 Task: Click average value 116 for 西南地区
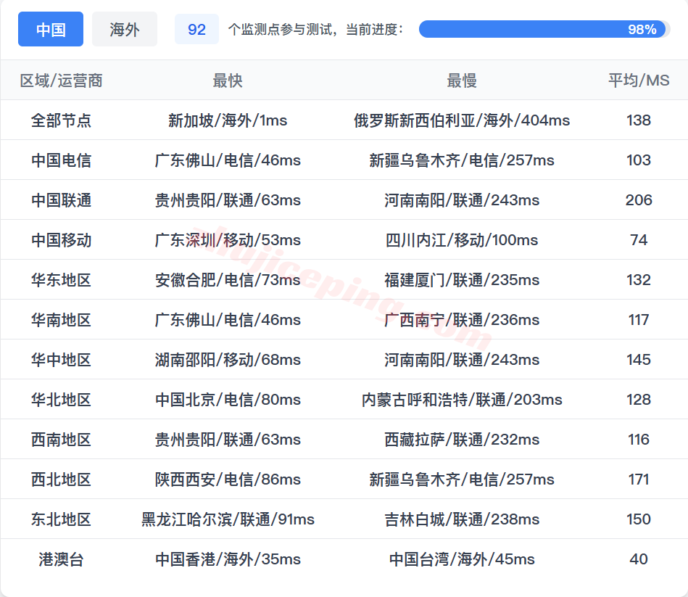[639, 440]
